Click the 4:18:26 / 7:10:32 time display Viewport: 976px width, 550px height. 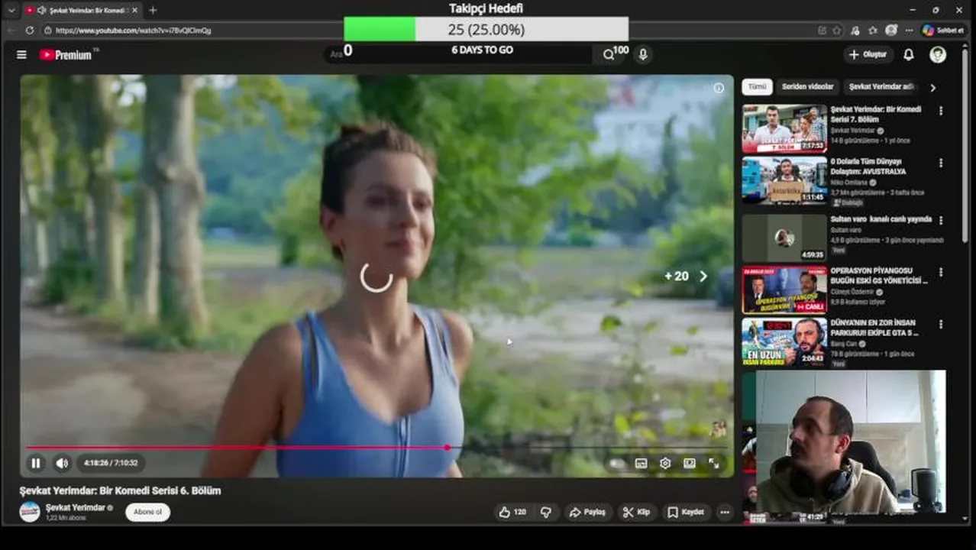[111, 463]
